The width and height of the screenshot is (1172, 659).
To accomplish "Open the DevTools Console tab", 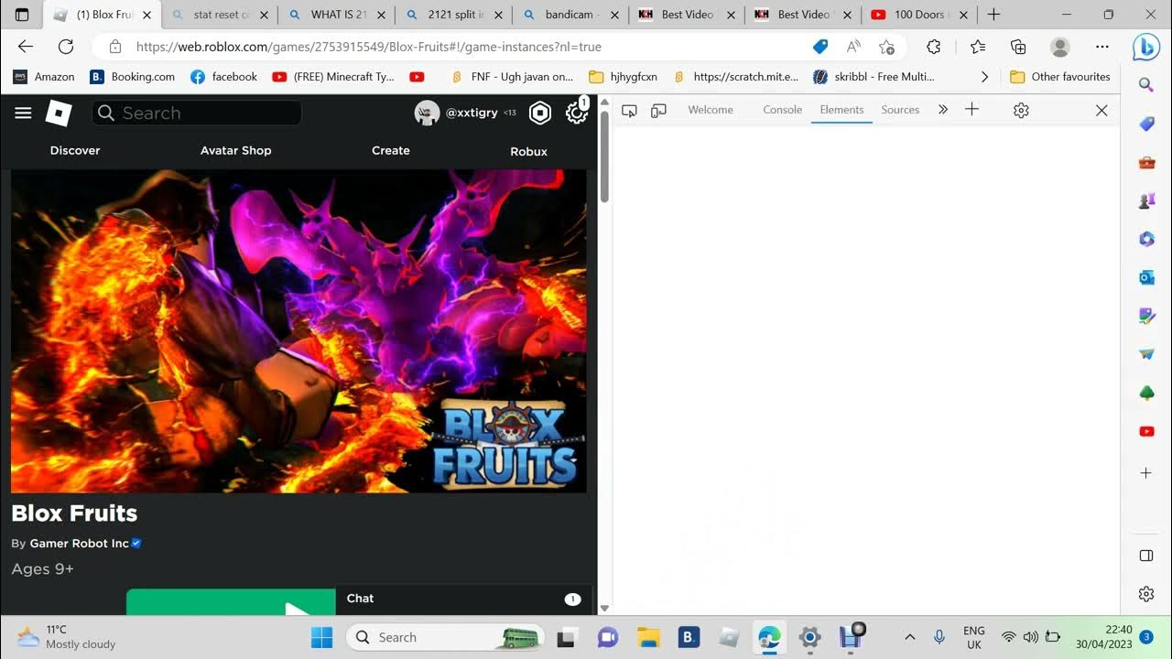I will (782, 110).
